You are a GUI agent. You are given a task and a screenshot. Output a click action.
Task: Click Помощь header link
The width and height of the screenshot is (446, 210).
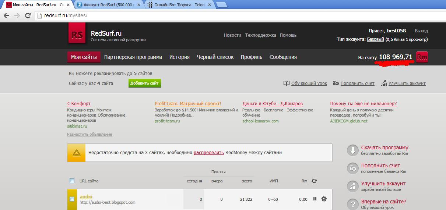[288, 35]
